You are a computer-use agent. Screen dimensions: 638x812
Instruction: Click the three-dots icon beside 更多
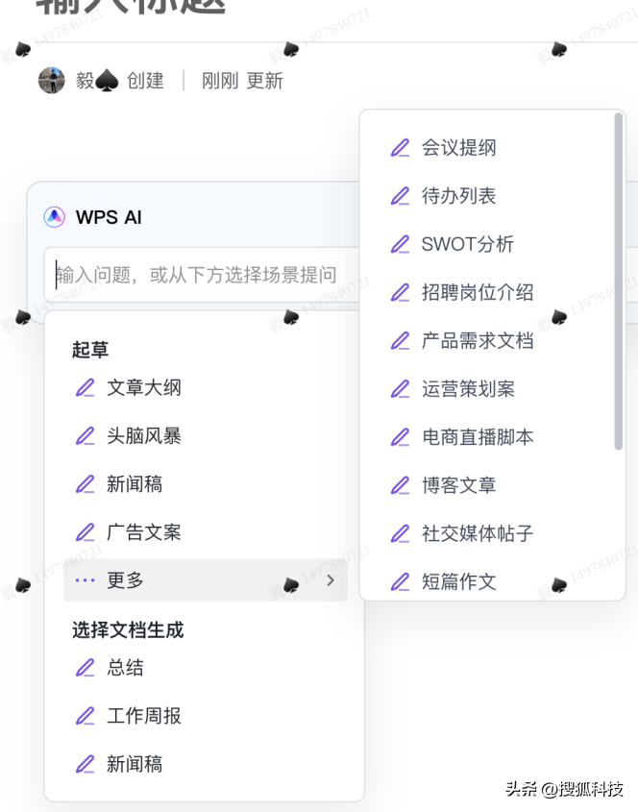coord(85,580)
